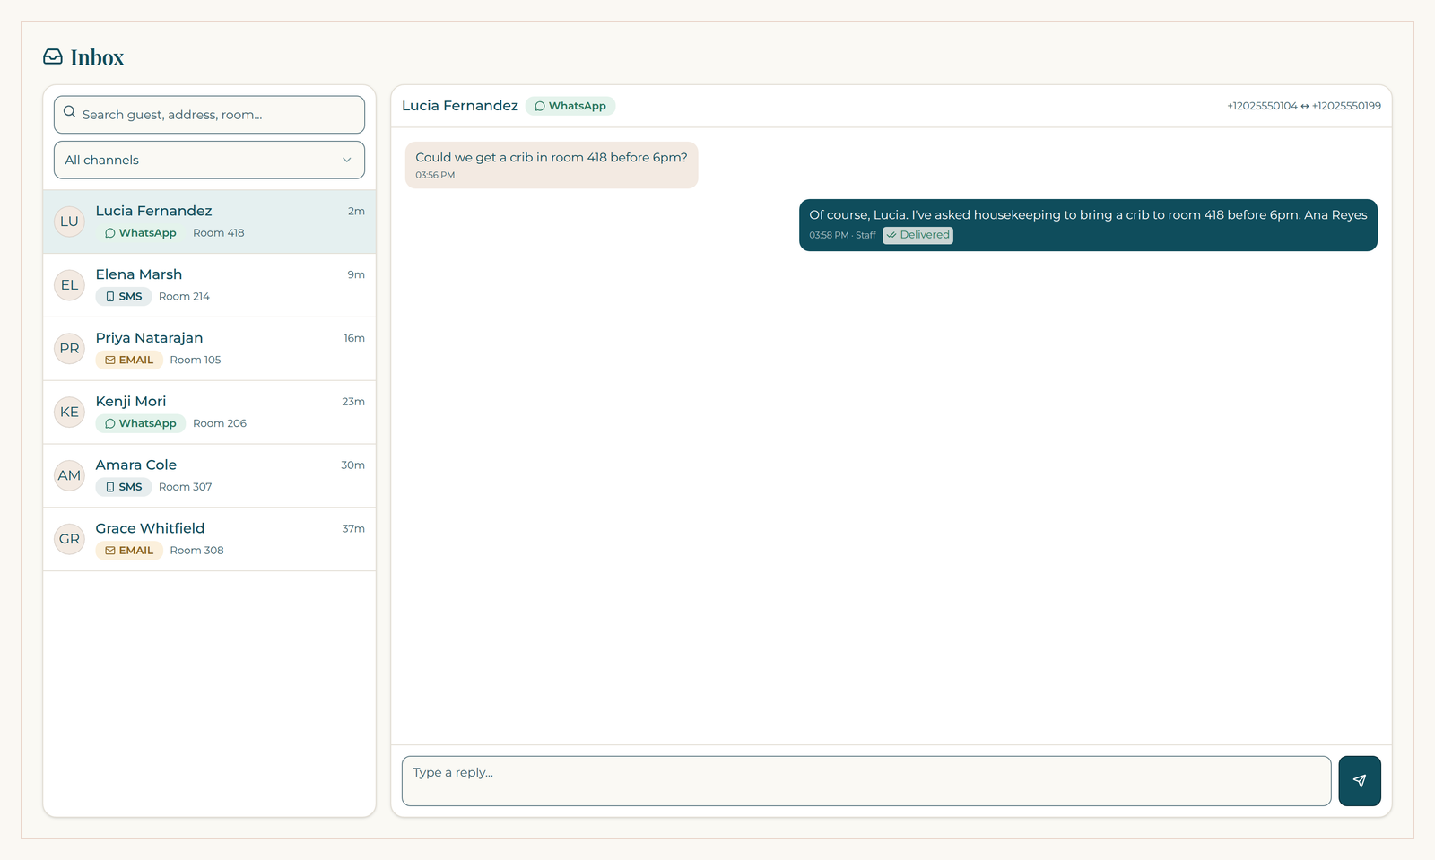Click SMS badge on Elena Marsh's row
The height and width of the screenshot is (860, 1435).
(x=124, y=297)
